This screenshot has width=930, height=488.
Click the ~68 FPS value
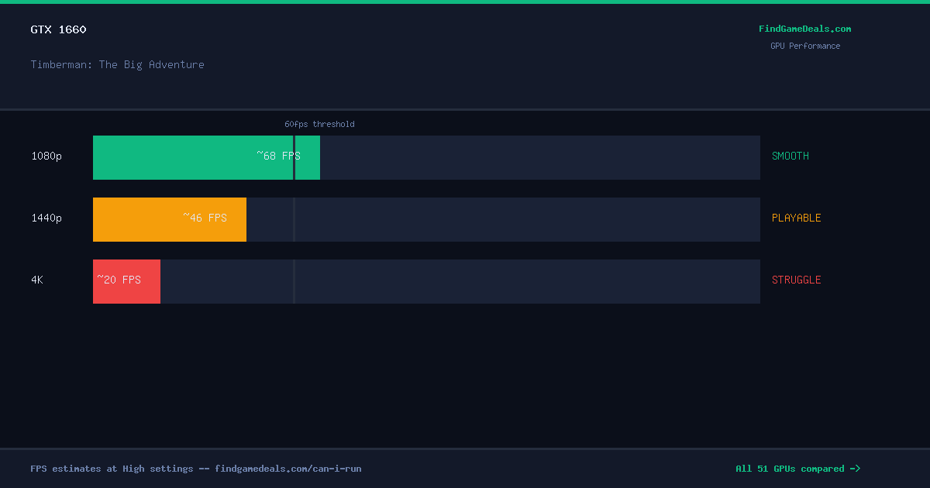coord(278,156)
